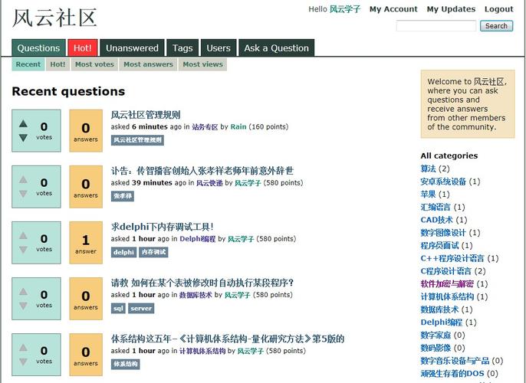Open the My Account link
The image size is (526, 383).
(x=393, y=9)
